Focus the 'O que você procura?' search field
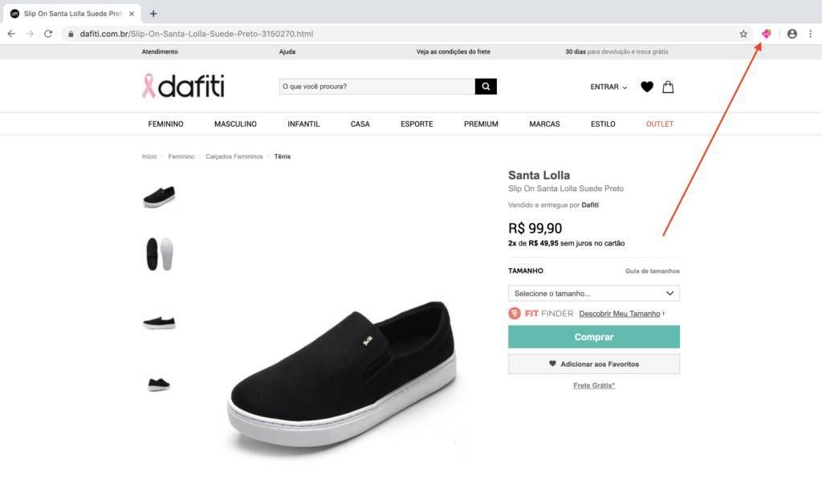The image size is (822, 480). click(377, 87)
